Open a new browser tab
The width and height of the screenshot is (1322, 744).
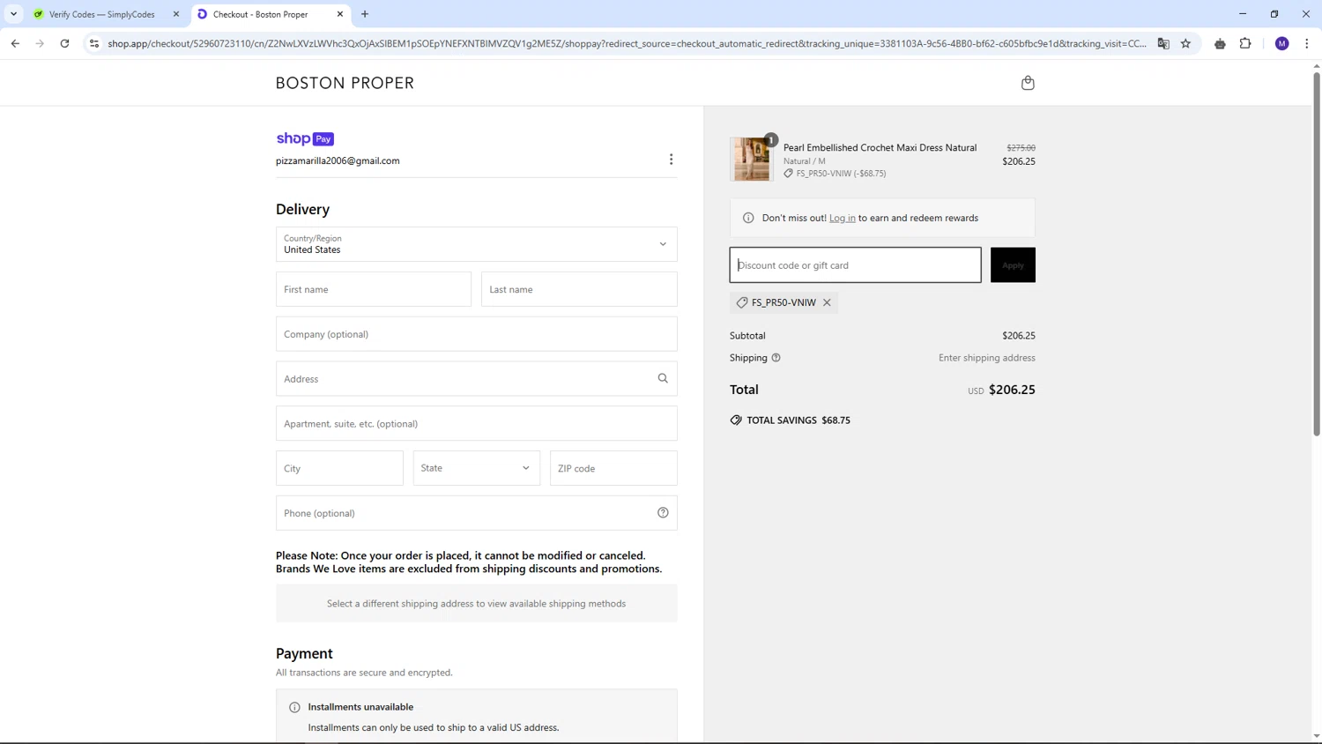coord(365,14)
